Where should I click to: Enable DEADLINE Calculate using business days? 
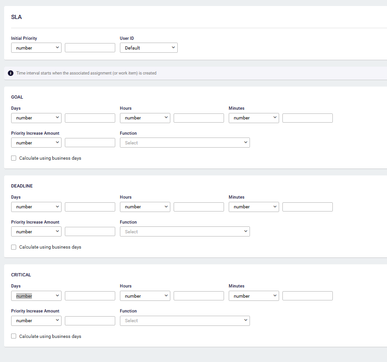click(x=14, y=247)
